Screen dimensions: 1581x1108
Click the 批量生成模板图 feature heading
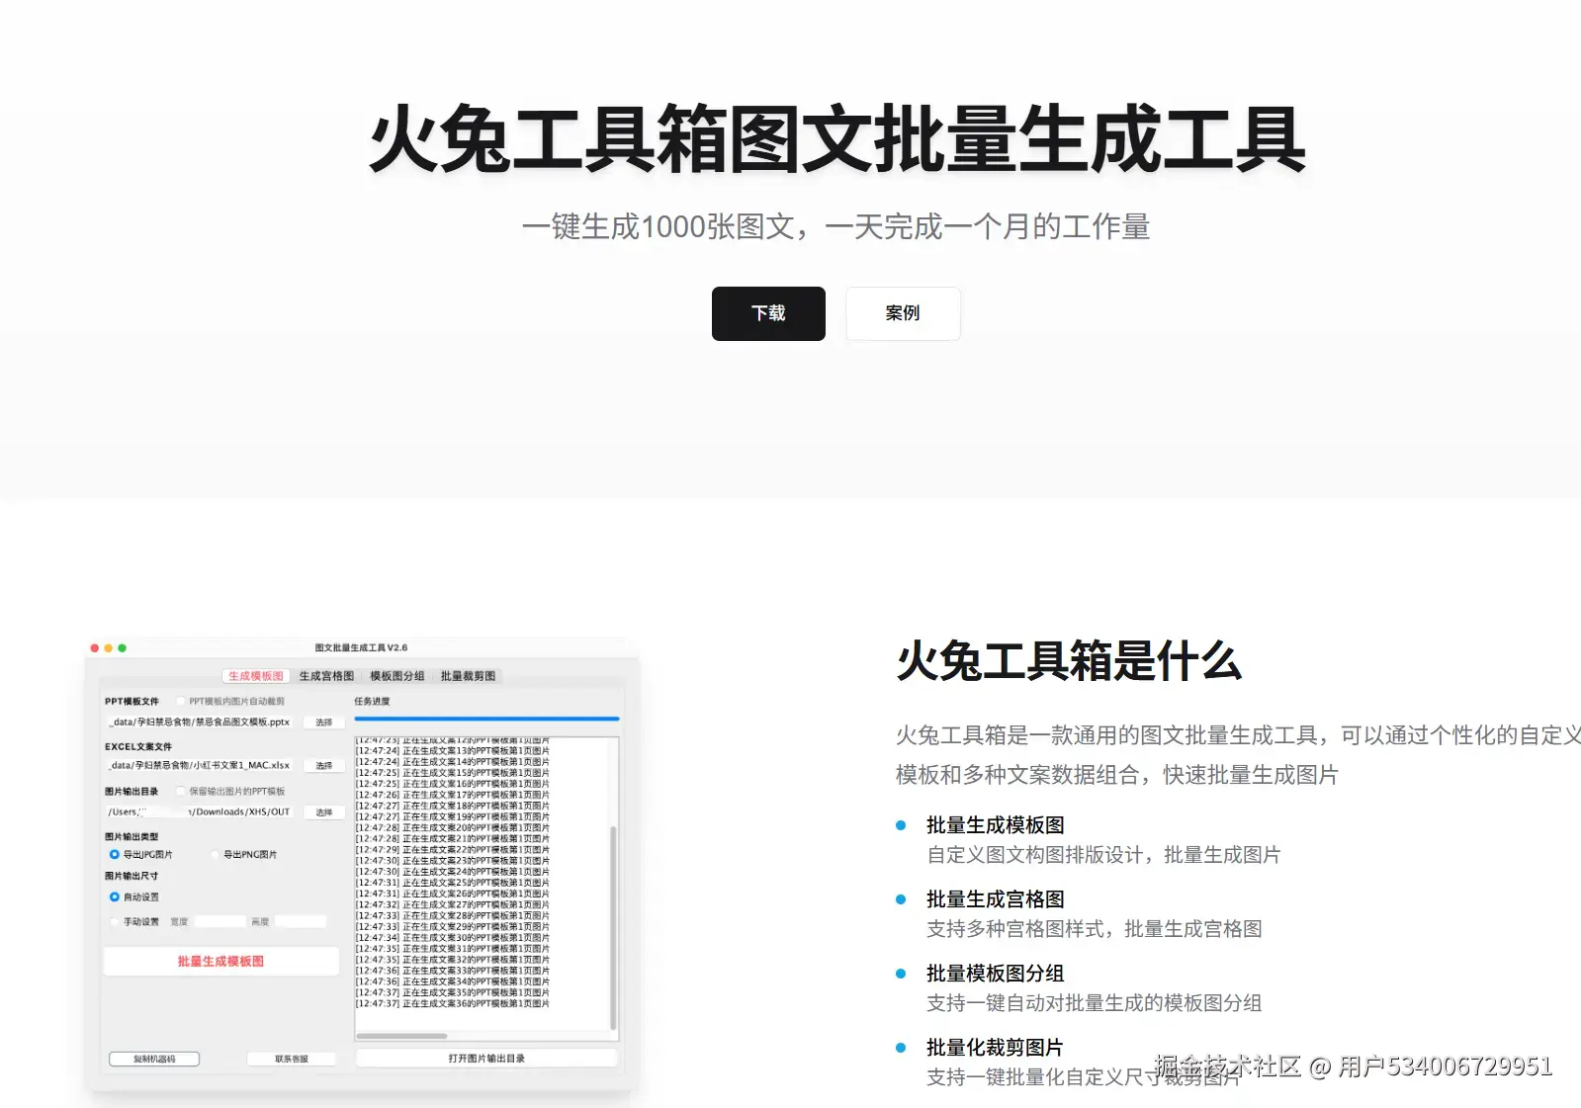click(996, 825)
